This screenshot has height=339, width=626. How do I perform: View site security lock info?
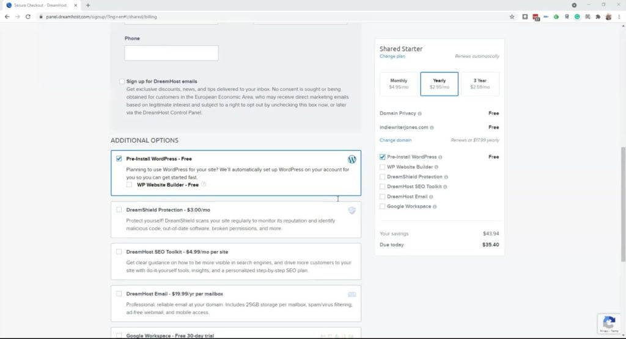click(41, 16)
